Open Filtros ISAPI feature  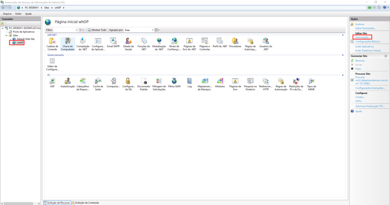pos(175,83)
